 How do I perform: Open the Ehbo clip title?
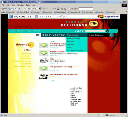(x=52, y=59)
